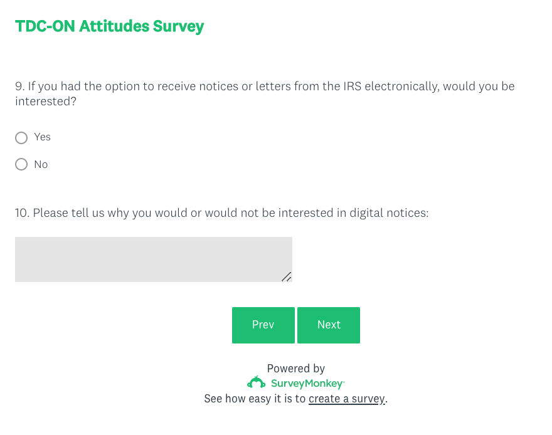Go back with the Prev button
The image size is (552, 435).
[263, 325]
